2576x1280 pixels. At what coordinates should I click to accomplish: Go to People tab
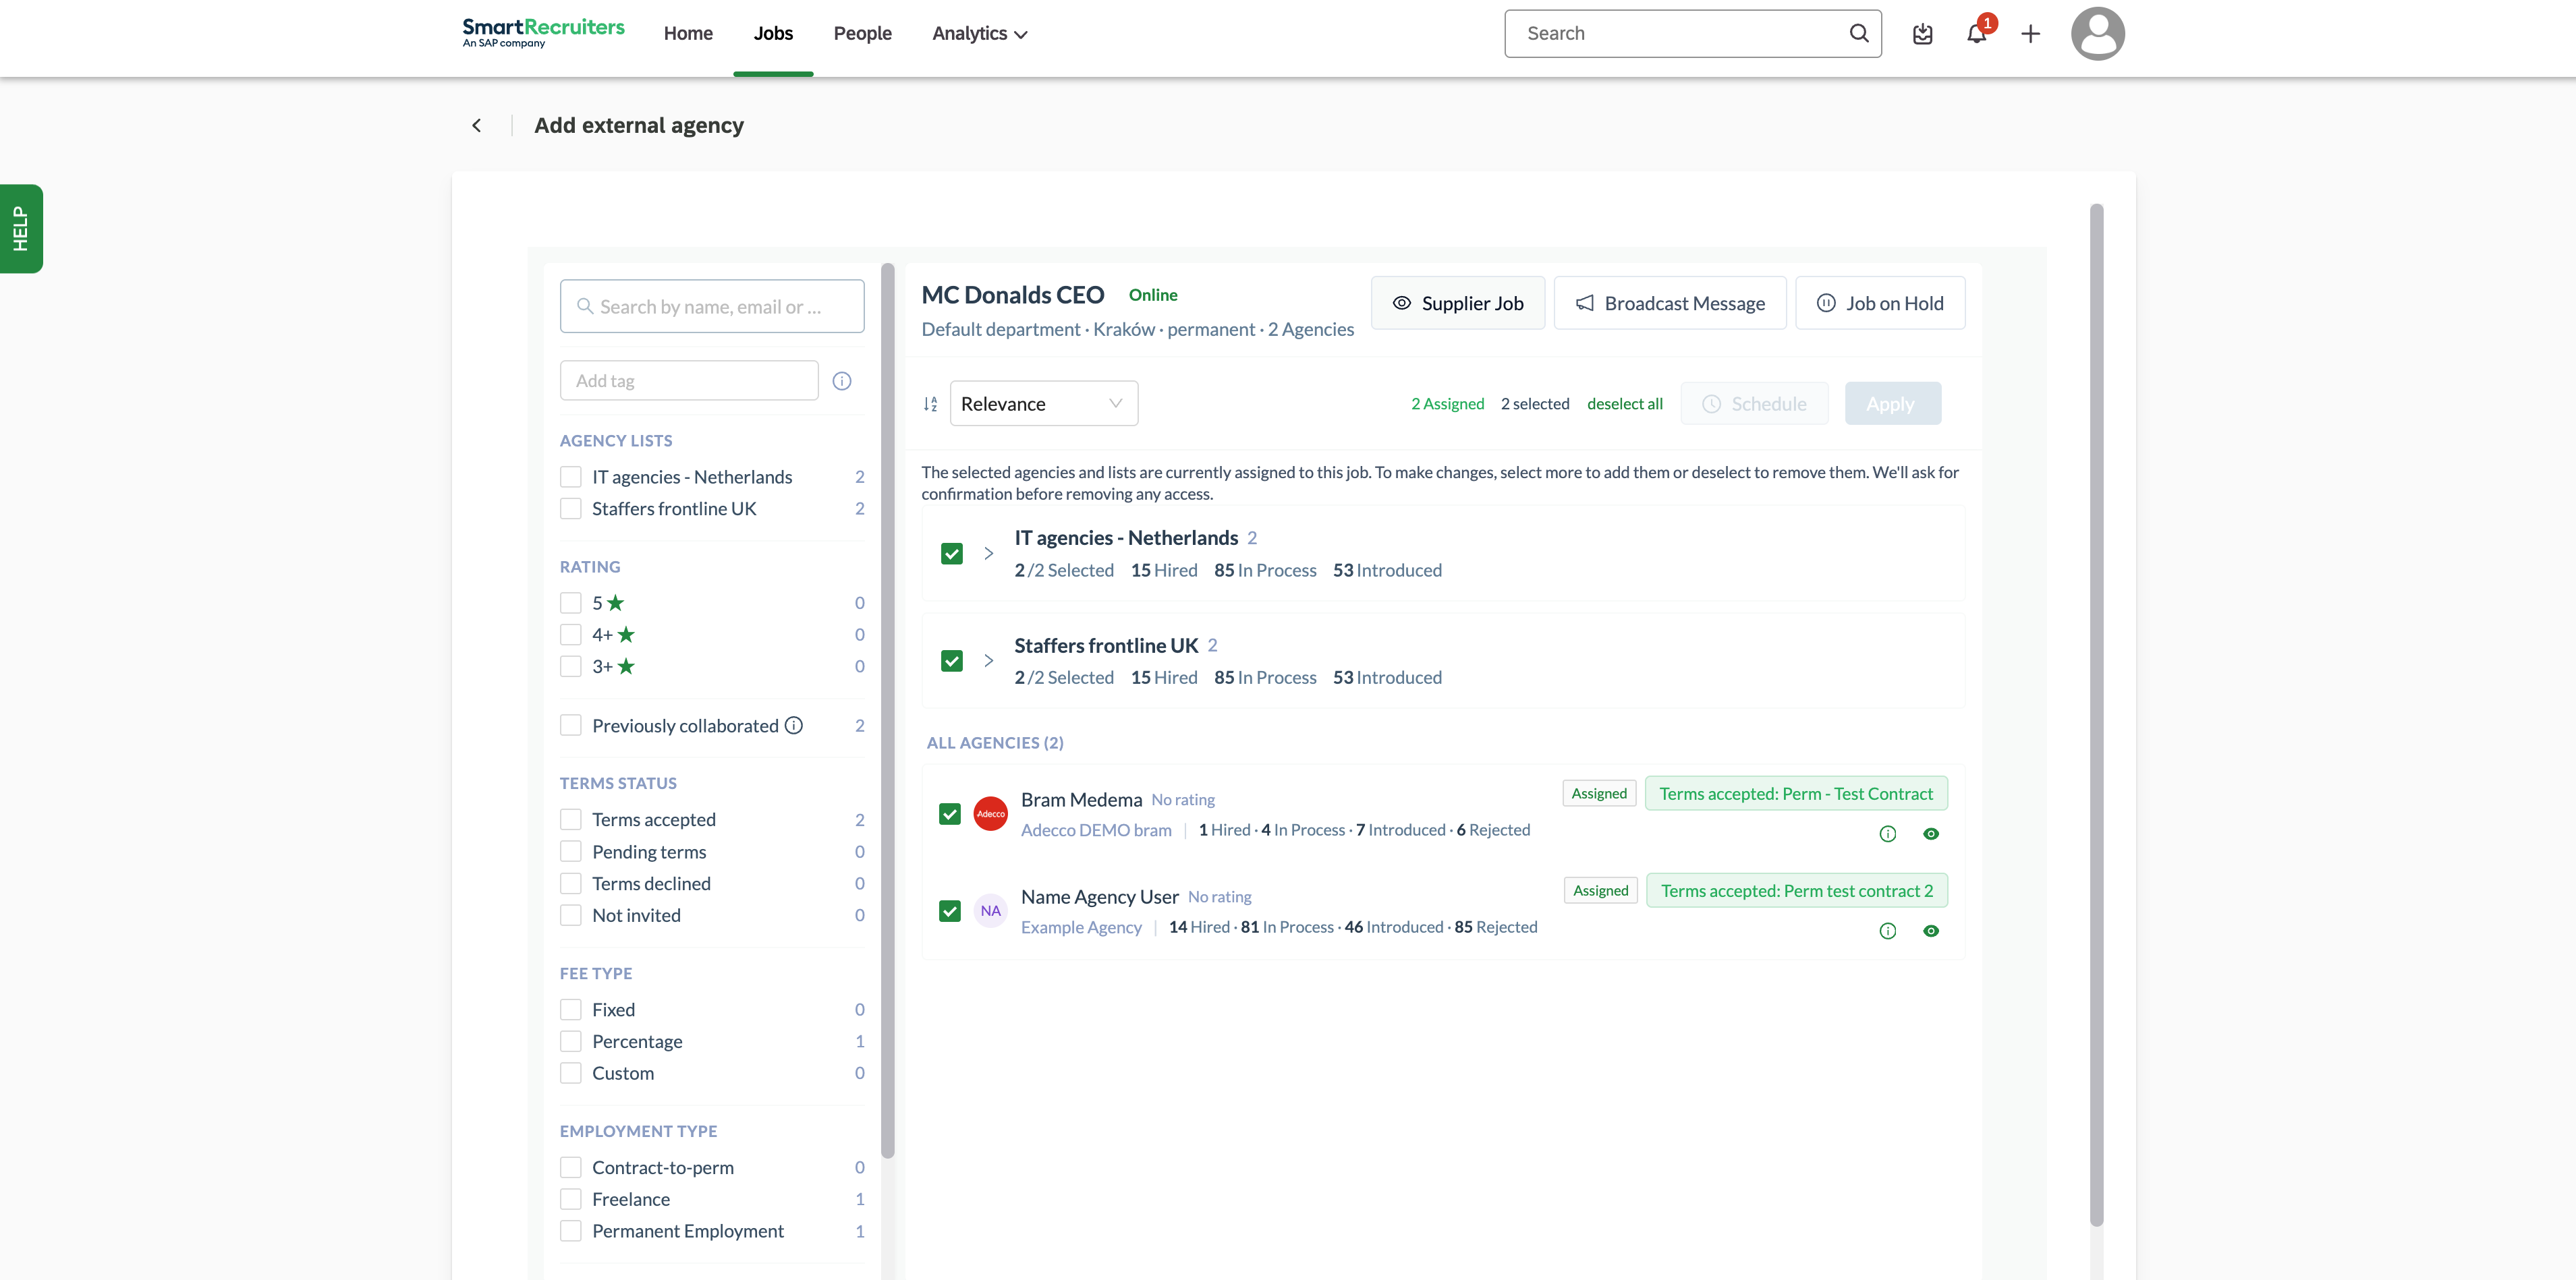(862, 33)
